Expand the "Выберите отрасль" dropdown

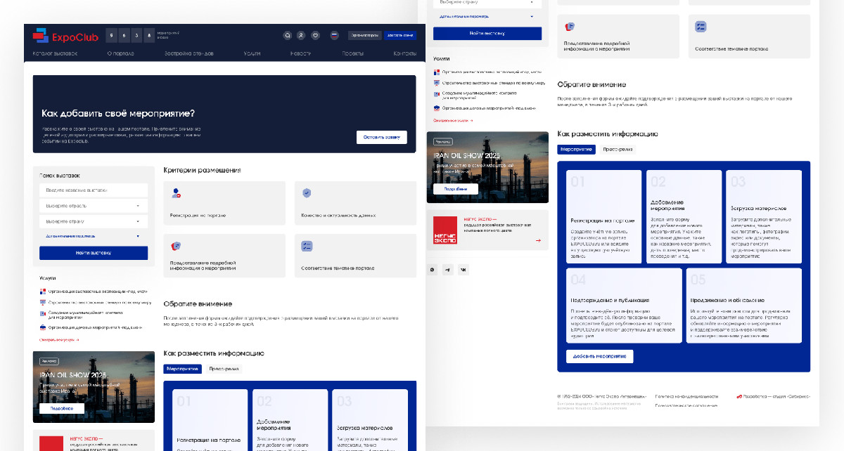[94, 206]
